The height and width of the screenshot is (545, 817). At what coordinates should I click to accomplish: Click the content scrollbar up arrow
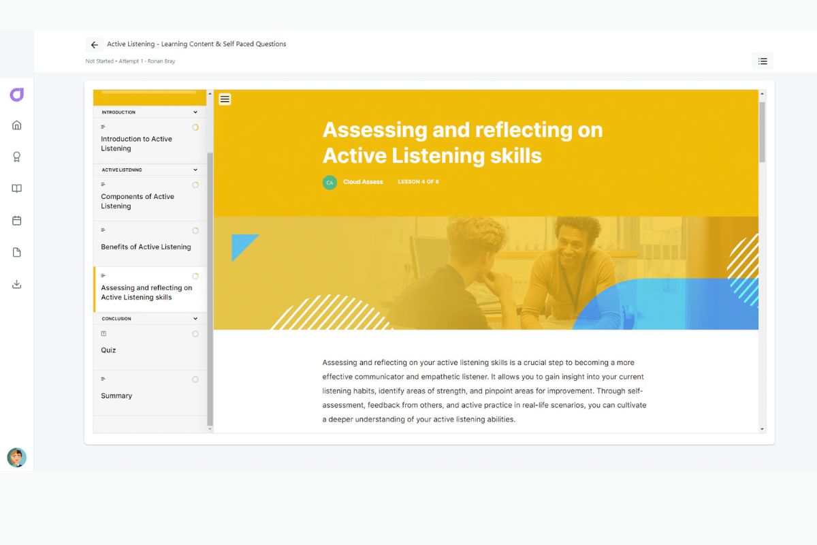762,94
